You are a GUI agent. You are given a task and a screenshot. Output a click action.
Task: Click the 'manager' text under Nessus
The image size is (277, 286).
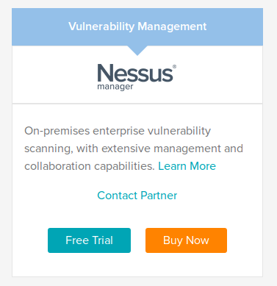click(115, 87)
